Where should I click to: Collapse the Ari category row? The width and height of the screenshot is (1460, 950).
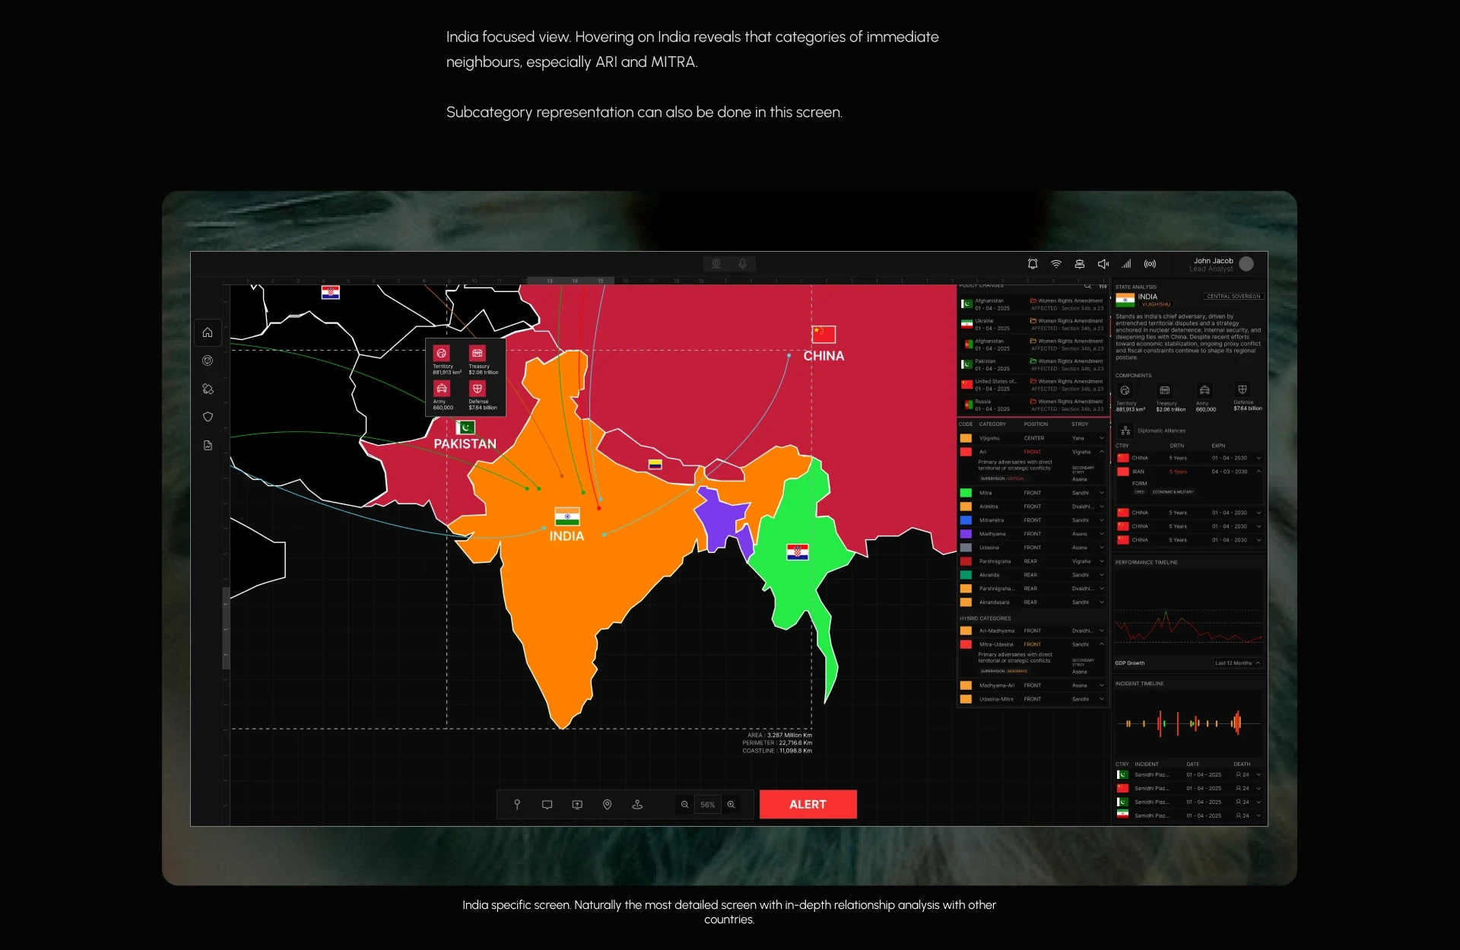click(x=1101, y=452)
